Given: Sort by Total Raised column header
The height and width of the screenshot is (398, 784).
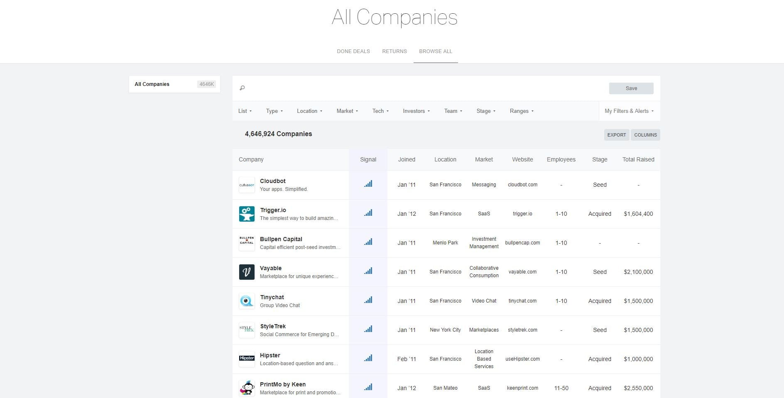Looking at the screenshot, I should coord(638,159).
